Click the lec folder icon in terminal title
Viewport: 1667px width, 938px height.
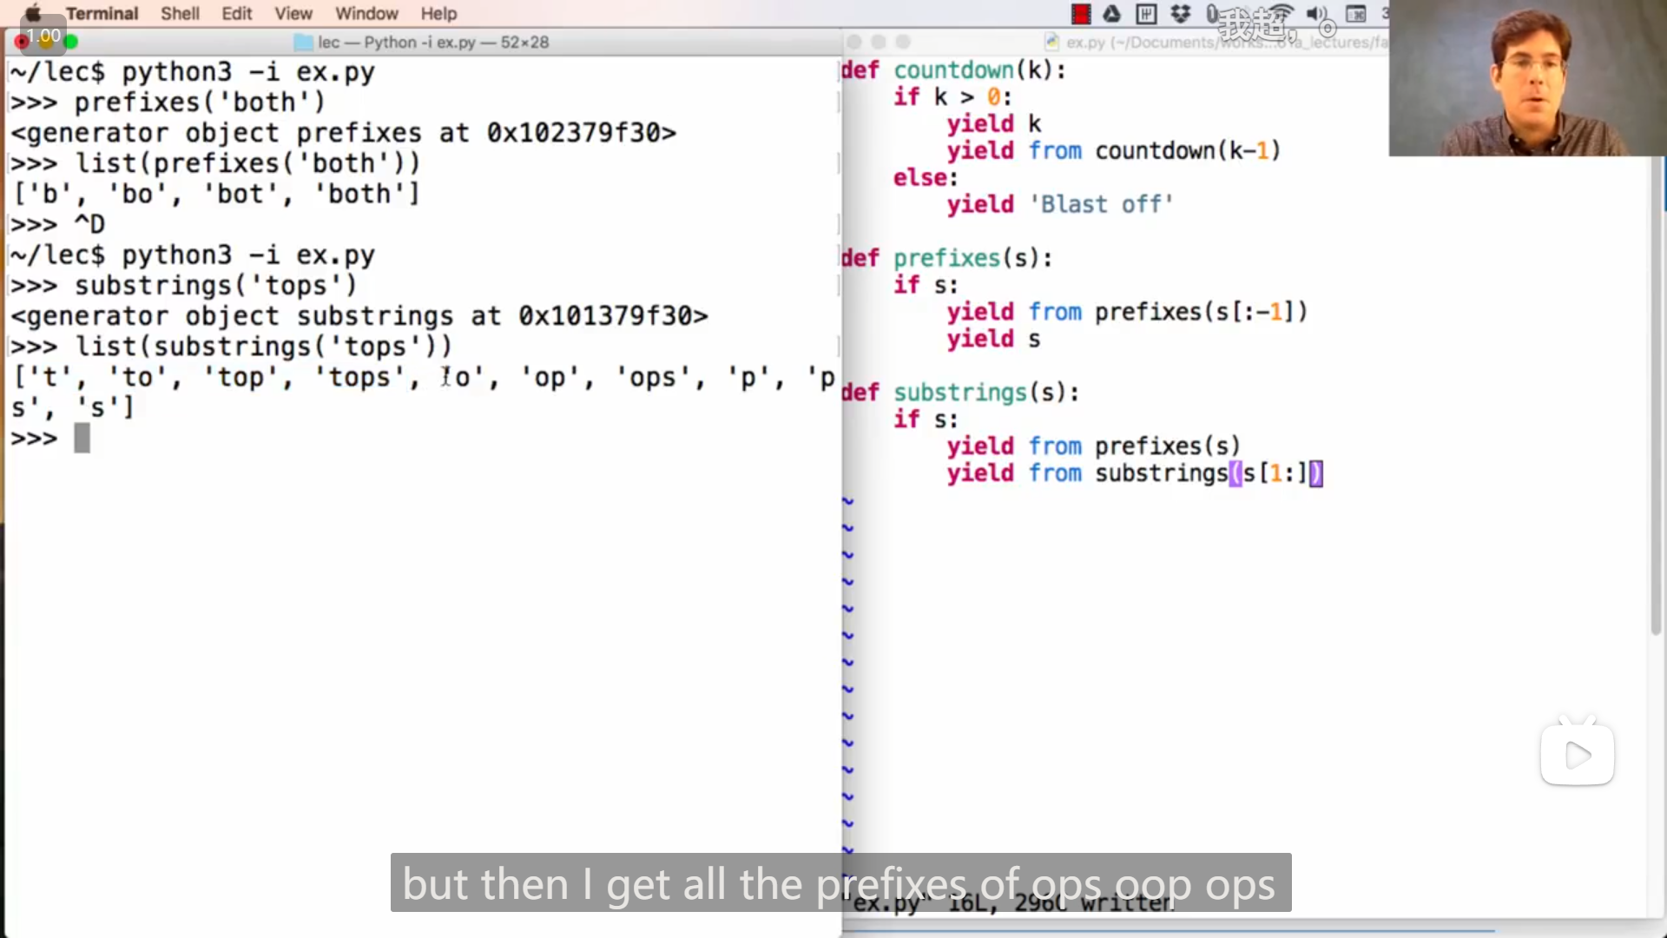(x=303, y=42)
